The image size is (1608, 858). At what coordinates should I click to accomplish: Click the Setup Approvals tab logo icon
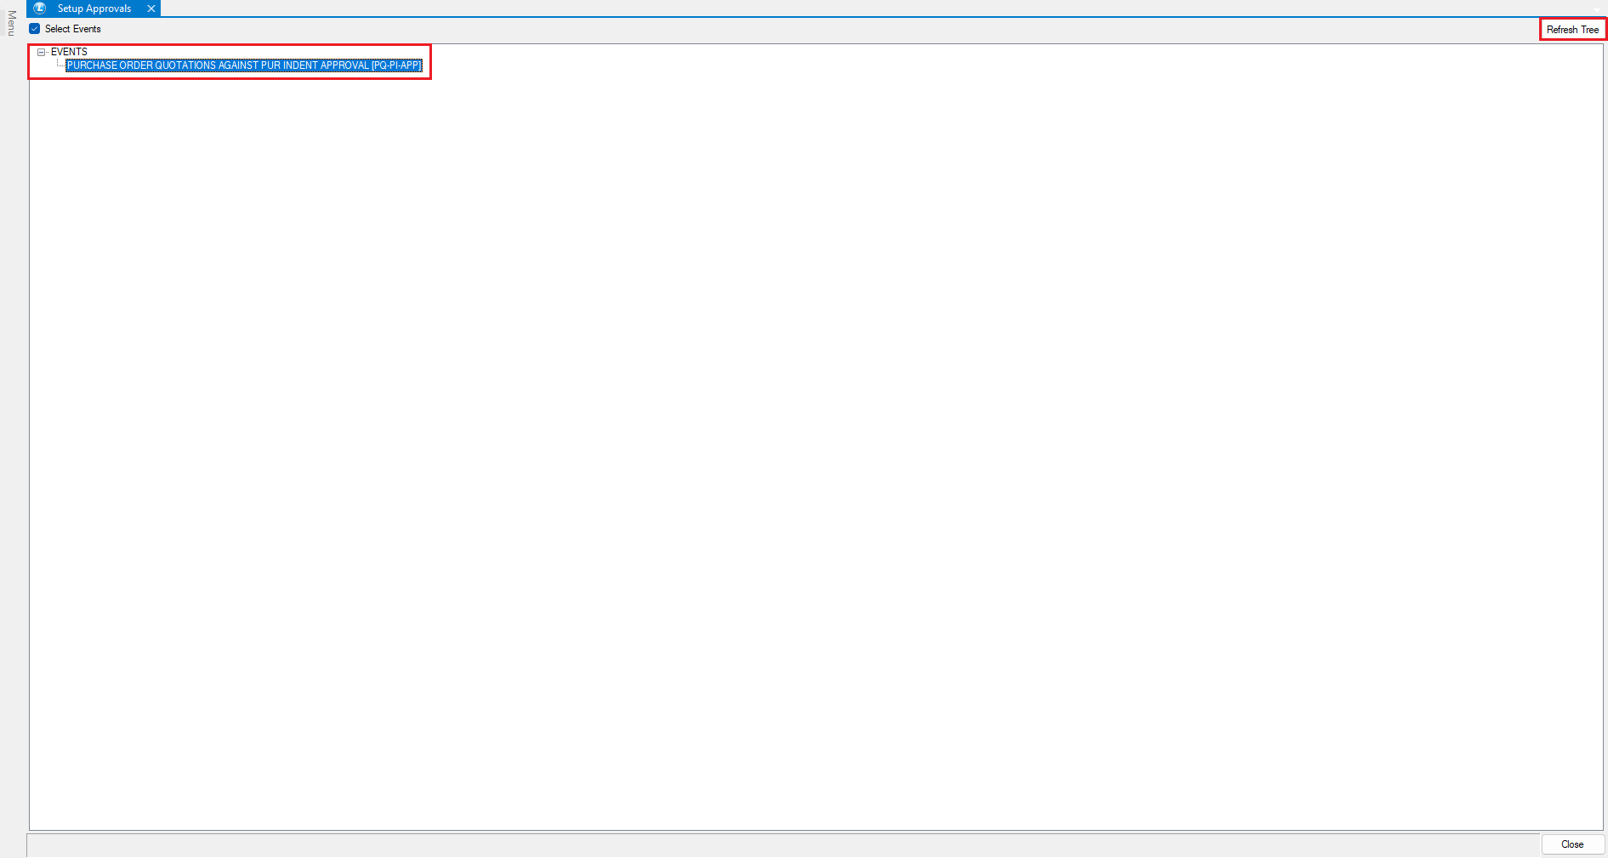(39, 9)
